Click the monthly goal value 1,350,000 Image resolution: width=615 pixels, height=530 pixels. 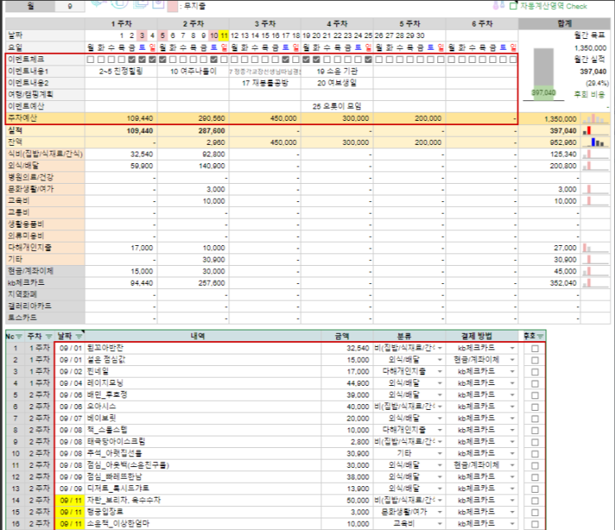click(x=590, y=48)
